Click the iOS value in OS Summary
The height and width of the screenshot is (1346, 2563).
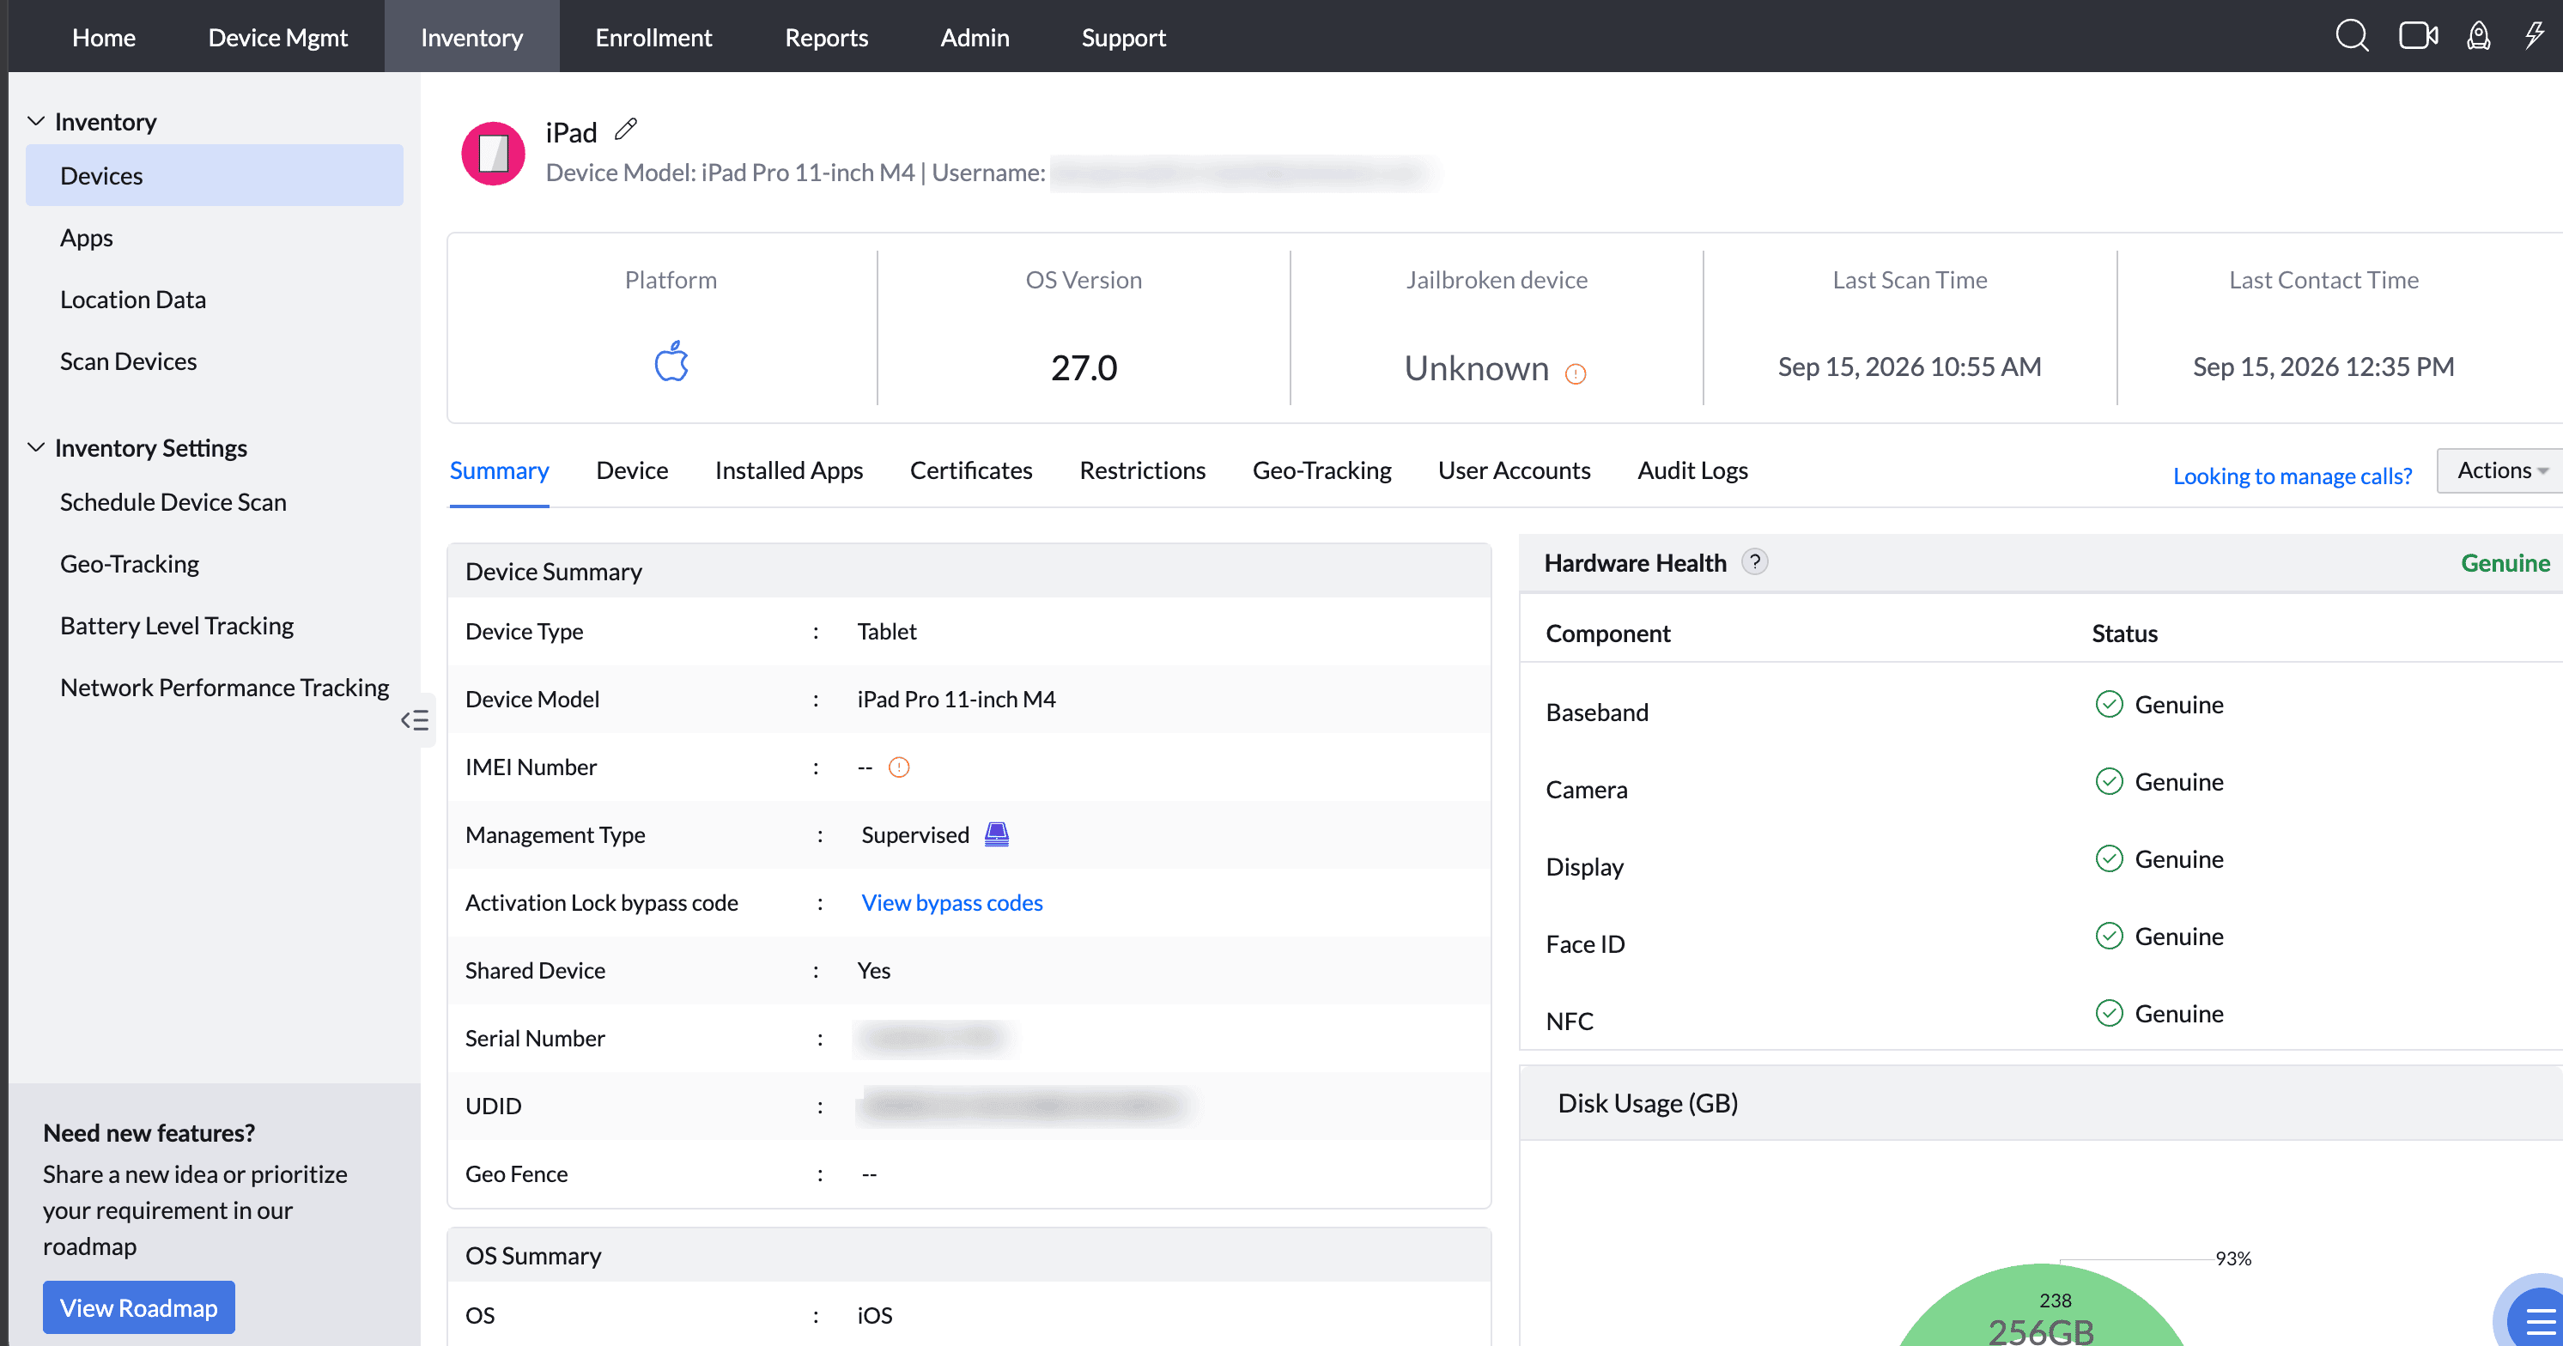pyautogui.click(x=875, y=1315)
